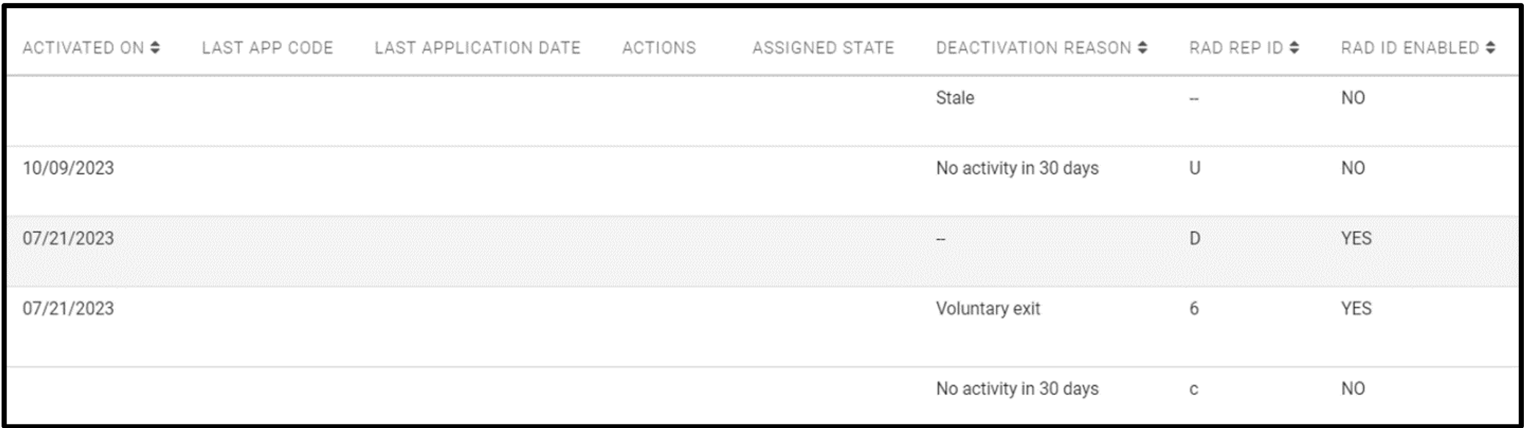Screen dimensions: 1524x428
Task: Select the Last Application Date column header
Action: point(477,48)
